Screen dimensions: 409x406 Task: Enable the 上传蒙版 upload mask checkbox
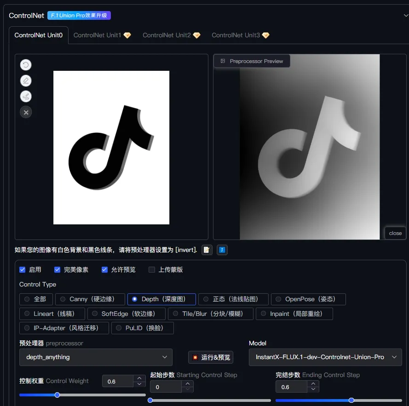(151, 269)
